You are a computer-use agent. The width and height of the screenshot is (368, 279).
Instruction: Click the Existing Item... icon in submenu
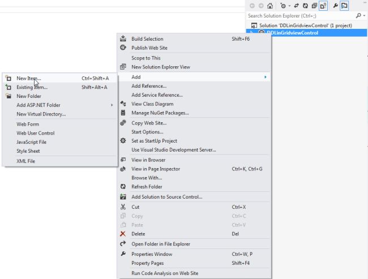(8, 87)
